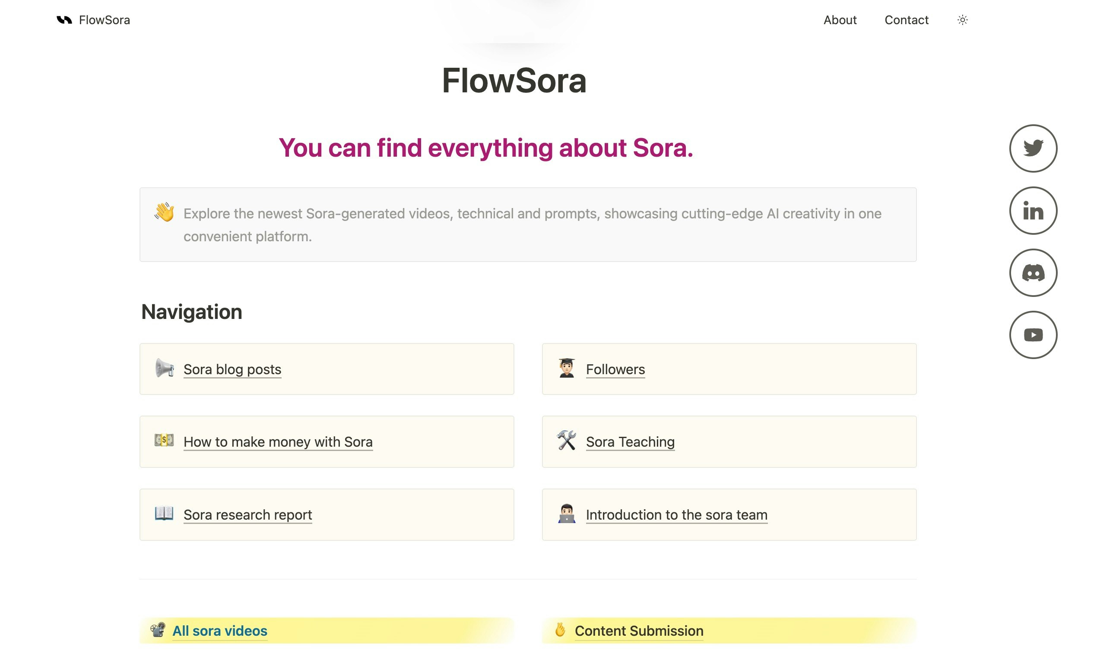The image size is (1097, 656).
Task: Click the hammer and wrench icon beside Sora Teaching
Action: point(566,441)
